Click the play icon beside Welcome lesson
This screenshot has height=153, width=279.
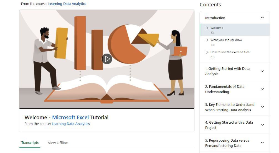click(207, 28)
